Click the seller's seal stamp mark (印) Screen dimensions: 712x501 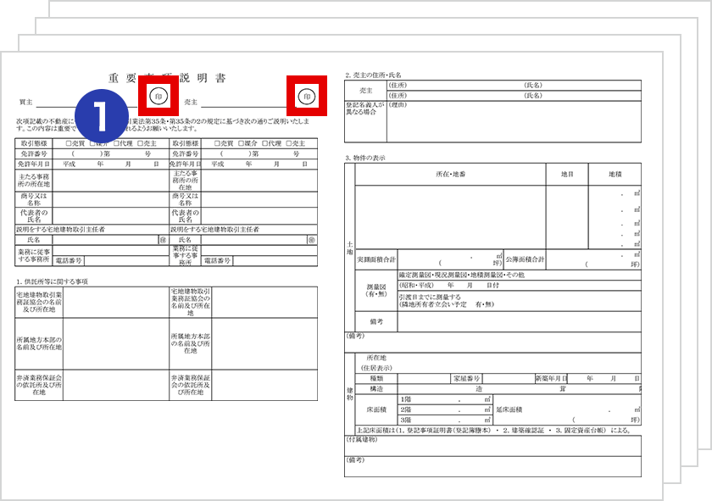[306, 97]
